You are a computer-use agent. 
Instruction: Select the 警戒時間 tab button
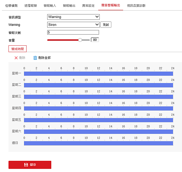click(18, 49)
